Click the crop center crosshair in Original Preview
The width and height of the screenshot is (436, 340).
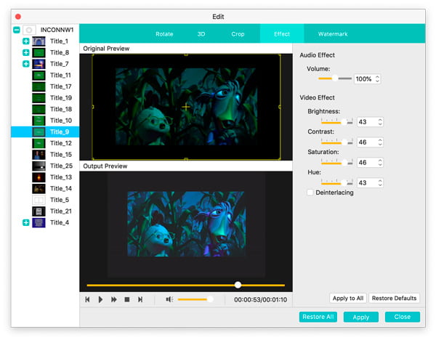186,107
